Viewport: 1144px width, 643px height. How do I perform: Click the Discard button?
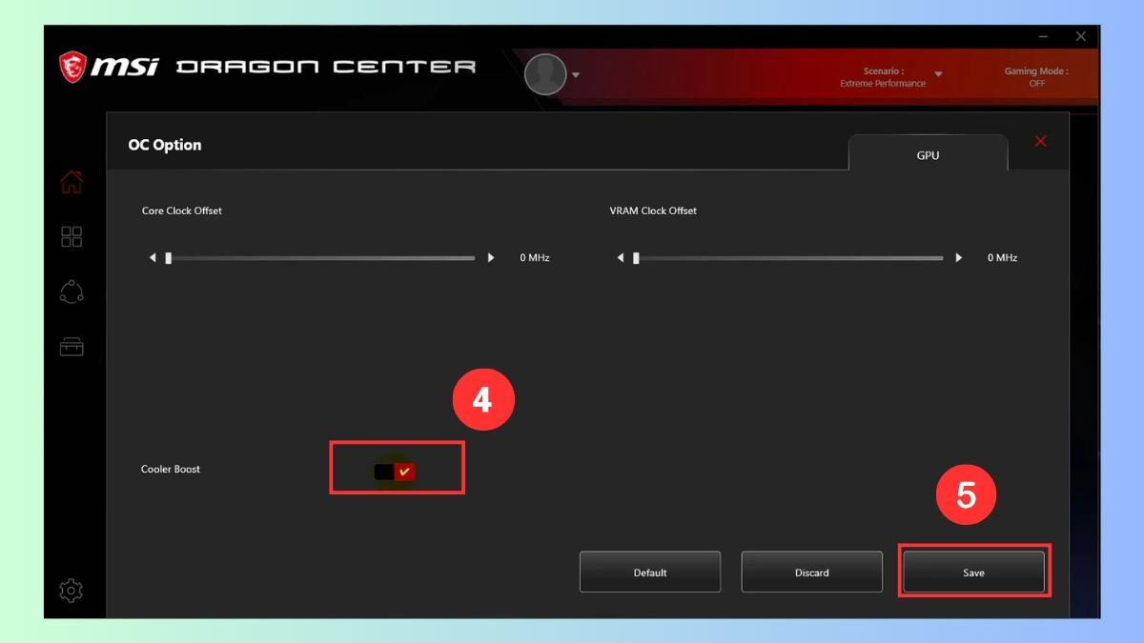(x=812, y=573)
